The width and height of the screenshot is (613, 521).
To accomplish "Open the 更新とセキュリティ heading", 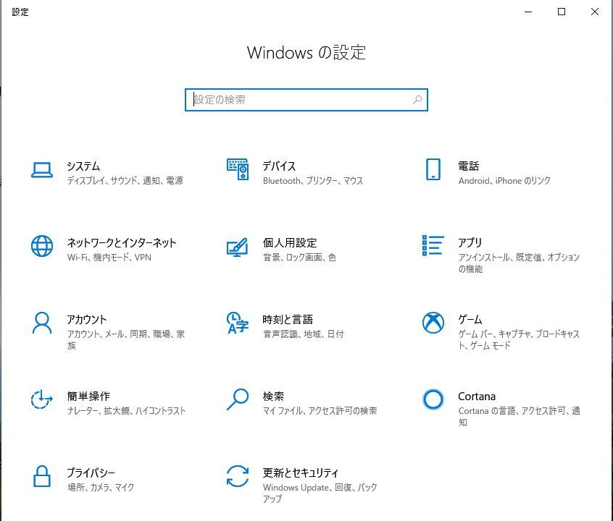I will (x=301, y=473).
